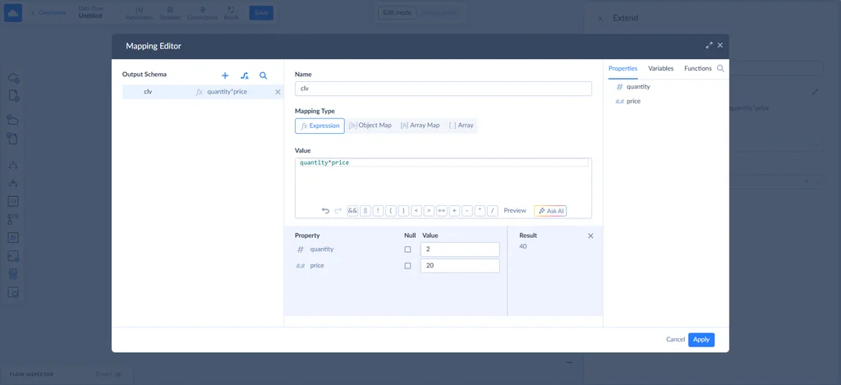This screenshot has height=385, width=841.
Task: Click the fx function icon in left sidebar
Action: [13, 237]
